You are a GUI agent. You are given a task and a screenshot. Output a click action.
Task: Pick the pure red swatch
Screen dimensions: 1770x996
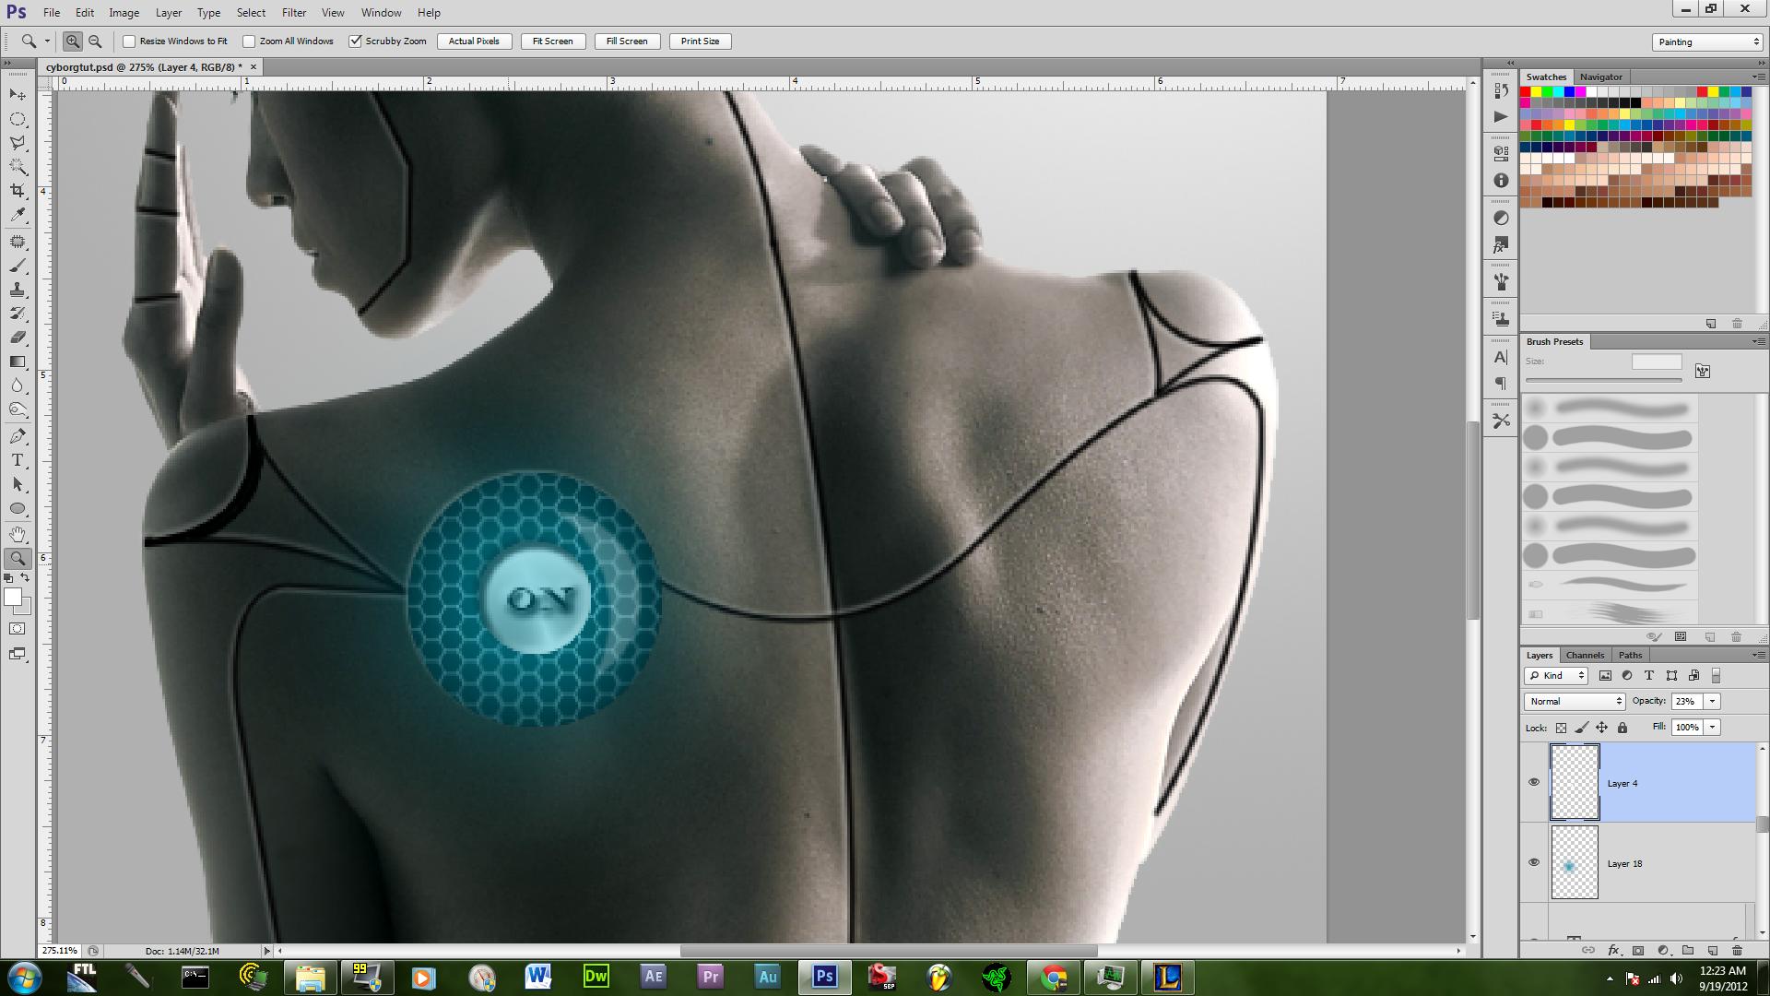[1526, 92]
